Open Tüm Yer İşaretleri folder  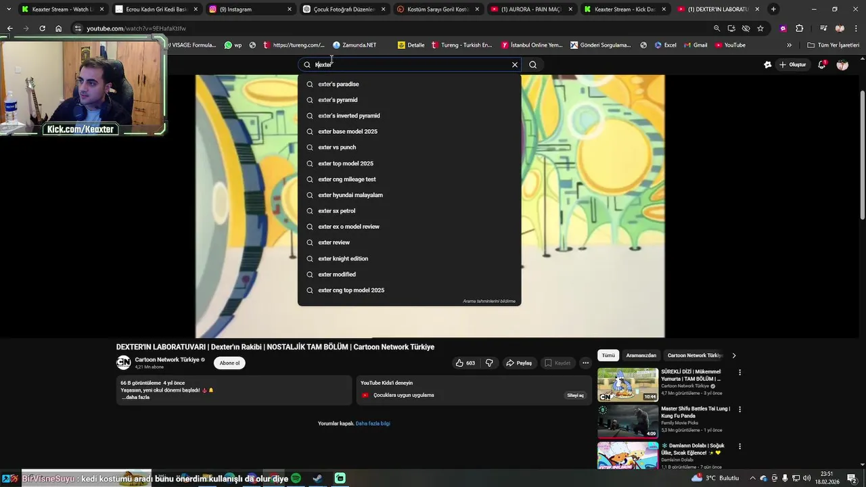pyautogui.click(x=834, y=45)
